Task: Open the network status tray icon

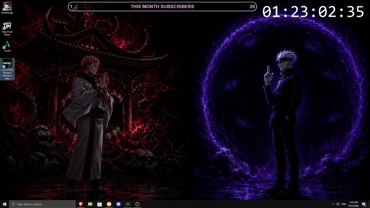Action: [338, 204]
